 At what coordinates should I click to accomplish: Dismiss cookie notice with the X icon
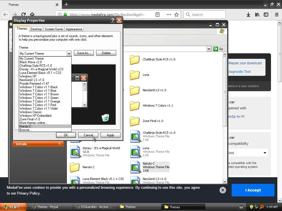click(223, 190)
